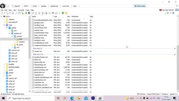Click the OpenIV breadcrumb segment

pos(17,6)
